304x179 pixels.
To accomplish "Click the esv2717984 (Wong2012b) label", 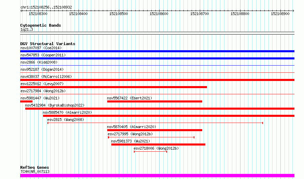I will [43, 91].
